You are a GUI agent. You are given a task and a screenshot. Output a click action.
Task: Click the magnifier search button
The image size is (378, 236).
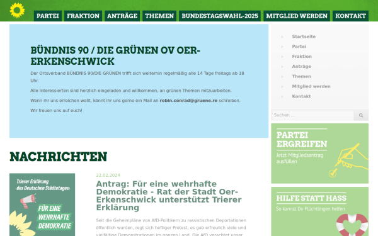click(361, 115)
